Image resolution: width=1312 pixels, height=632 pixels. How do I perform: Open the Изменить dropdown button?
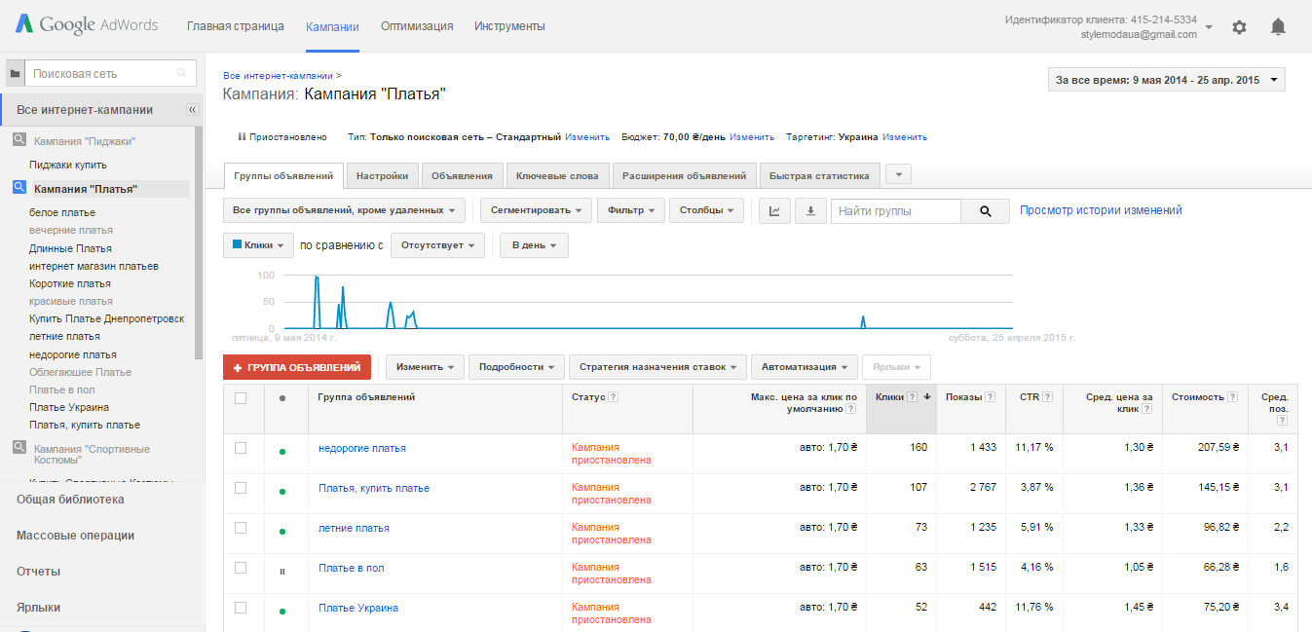(425, 367)
